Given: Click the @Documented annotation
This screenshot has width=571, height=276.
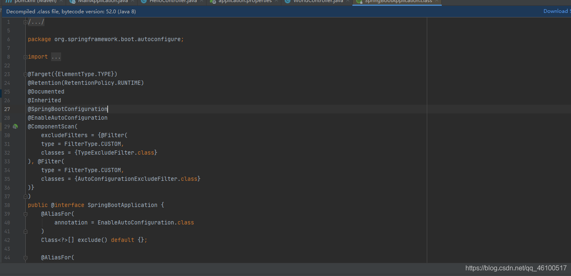Looking at the screenshot, I should 46,92.
